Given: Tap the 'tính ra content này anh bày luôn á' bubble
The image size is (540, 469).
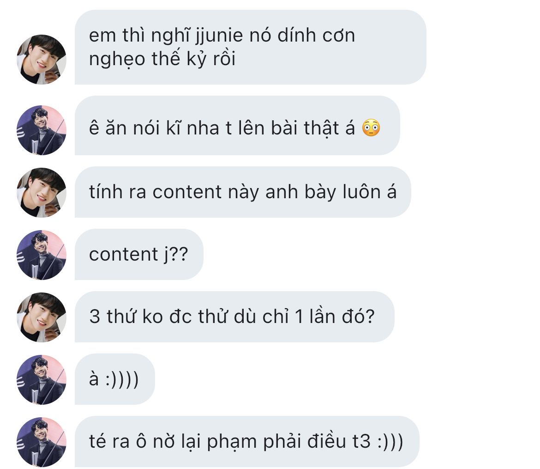Looking at the screenshot, I should 243,192.
